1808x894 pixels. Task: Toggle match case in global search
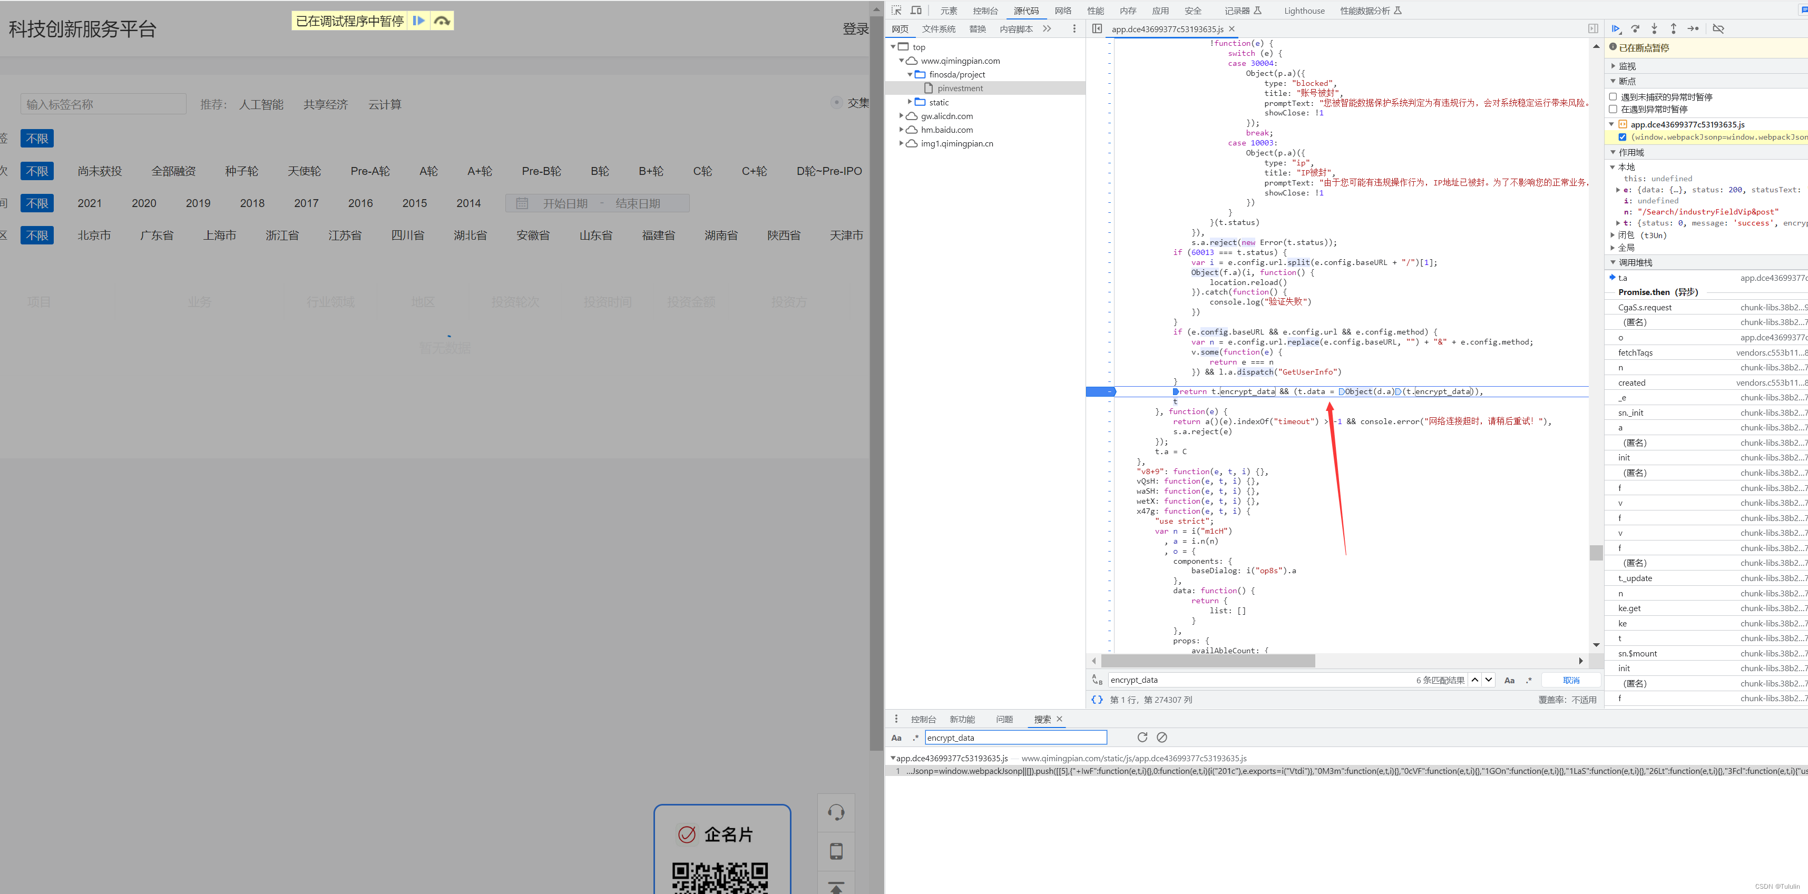(x=896, y=738)
